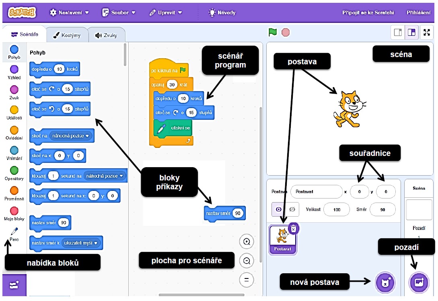Open the Zvuky tab
The height and width of the screenshot is (301, 438).
pos(106,35)
